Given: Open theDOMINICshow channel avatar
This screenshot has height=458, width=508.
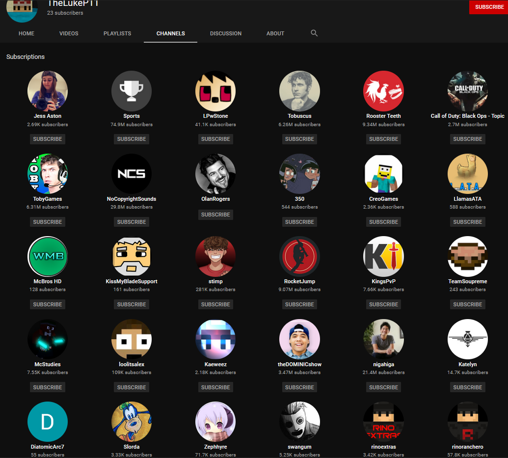Looking at the screenshot, I should point(300,339).
